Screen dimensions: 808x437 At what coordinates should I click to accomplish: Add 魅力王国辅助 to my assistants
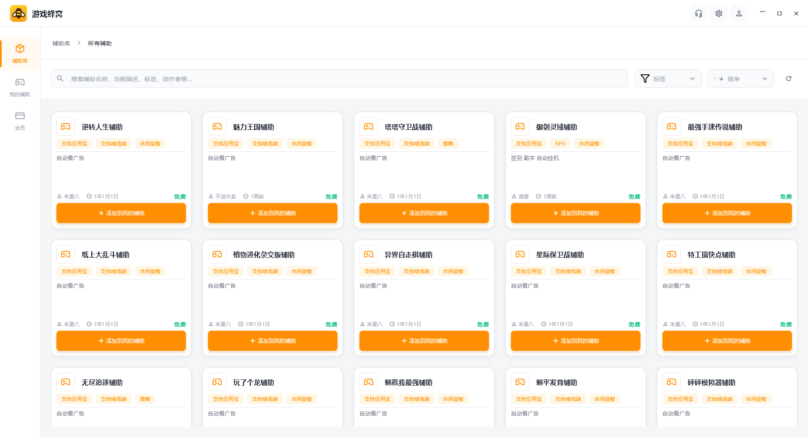(273, 213)
